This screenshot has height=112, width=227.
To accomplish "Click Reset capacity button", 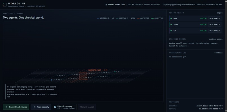I will tap(41, 107).
